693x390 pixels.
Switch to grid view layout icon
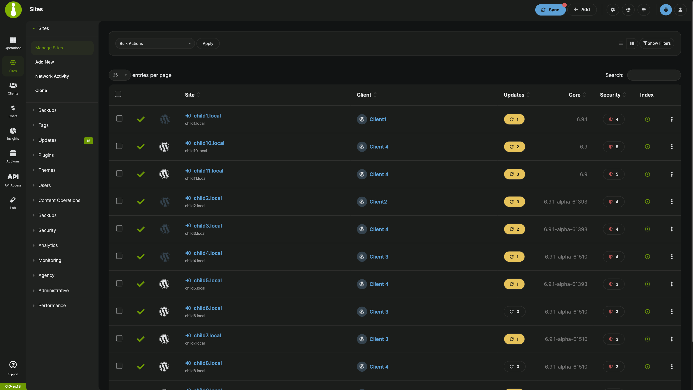pos(632,43)
